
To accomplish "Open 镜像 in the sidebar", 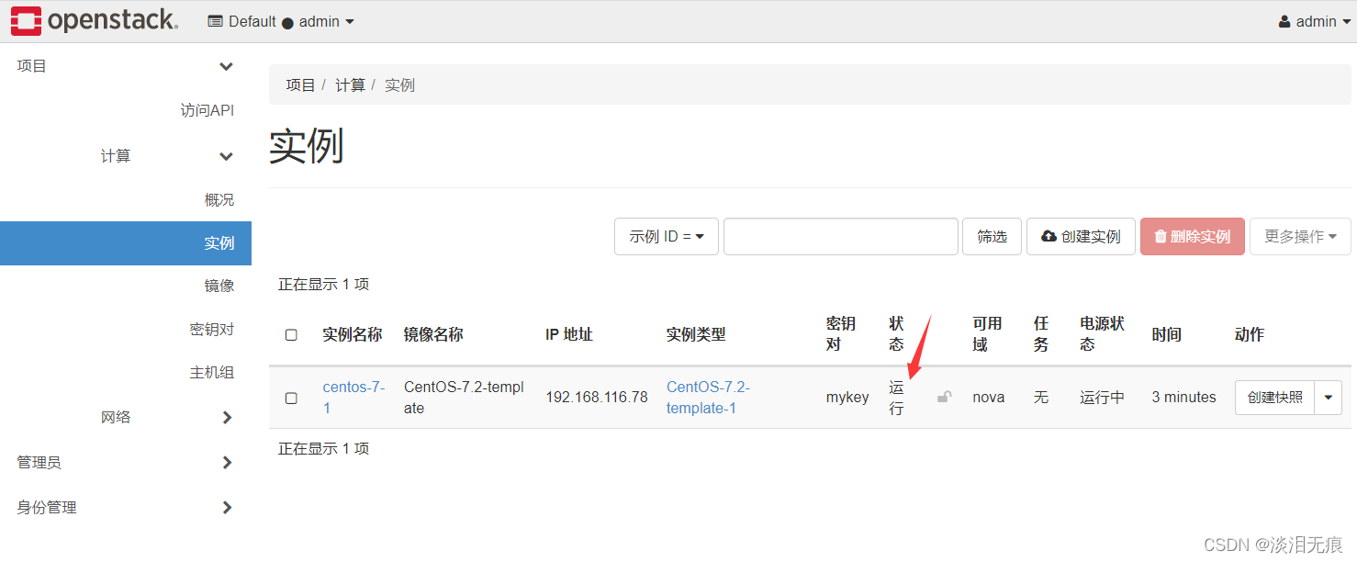I will point(219,286).
